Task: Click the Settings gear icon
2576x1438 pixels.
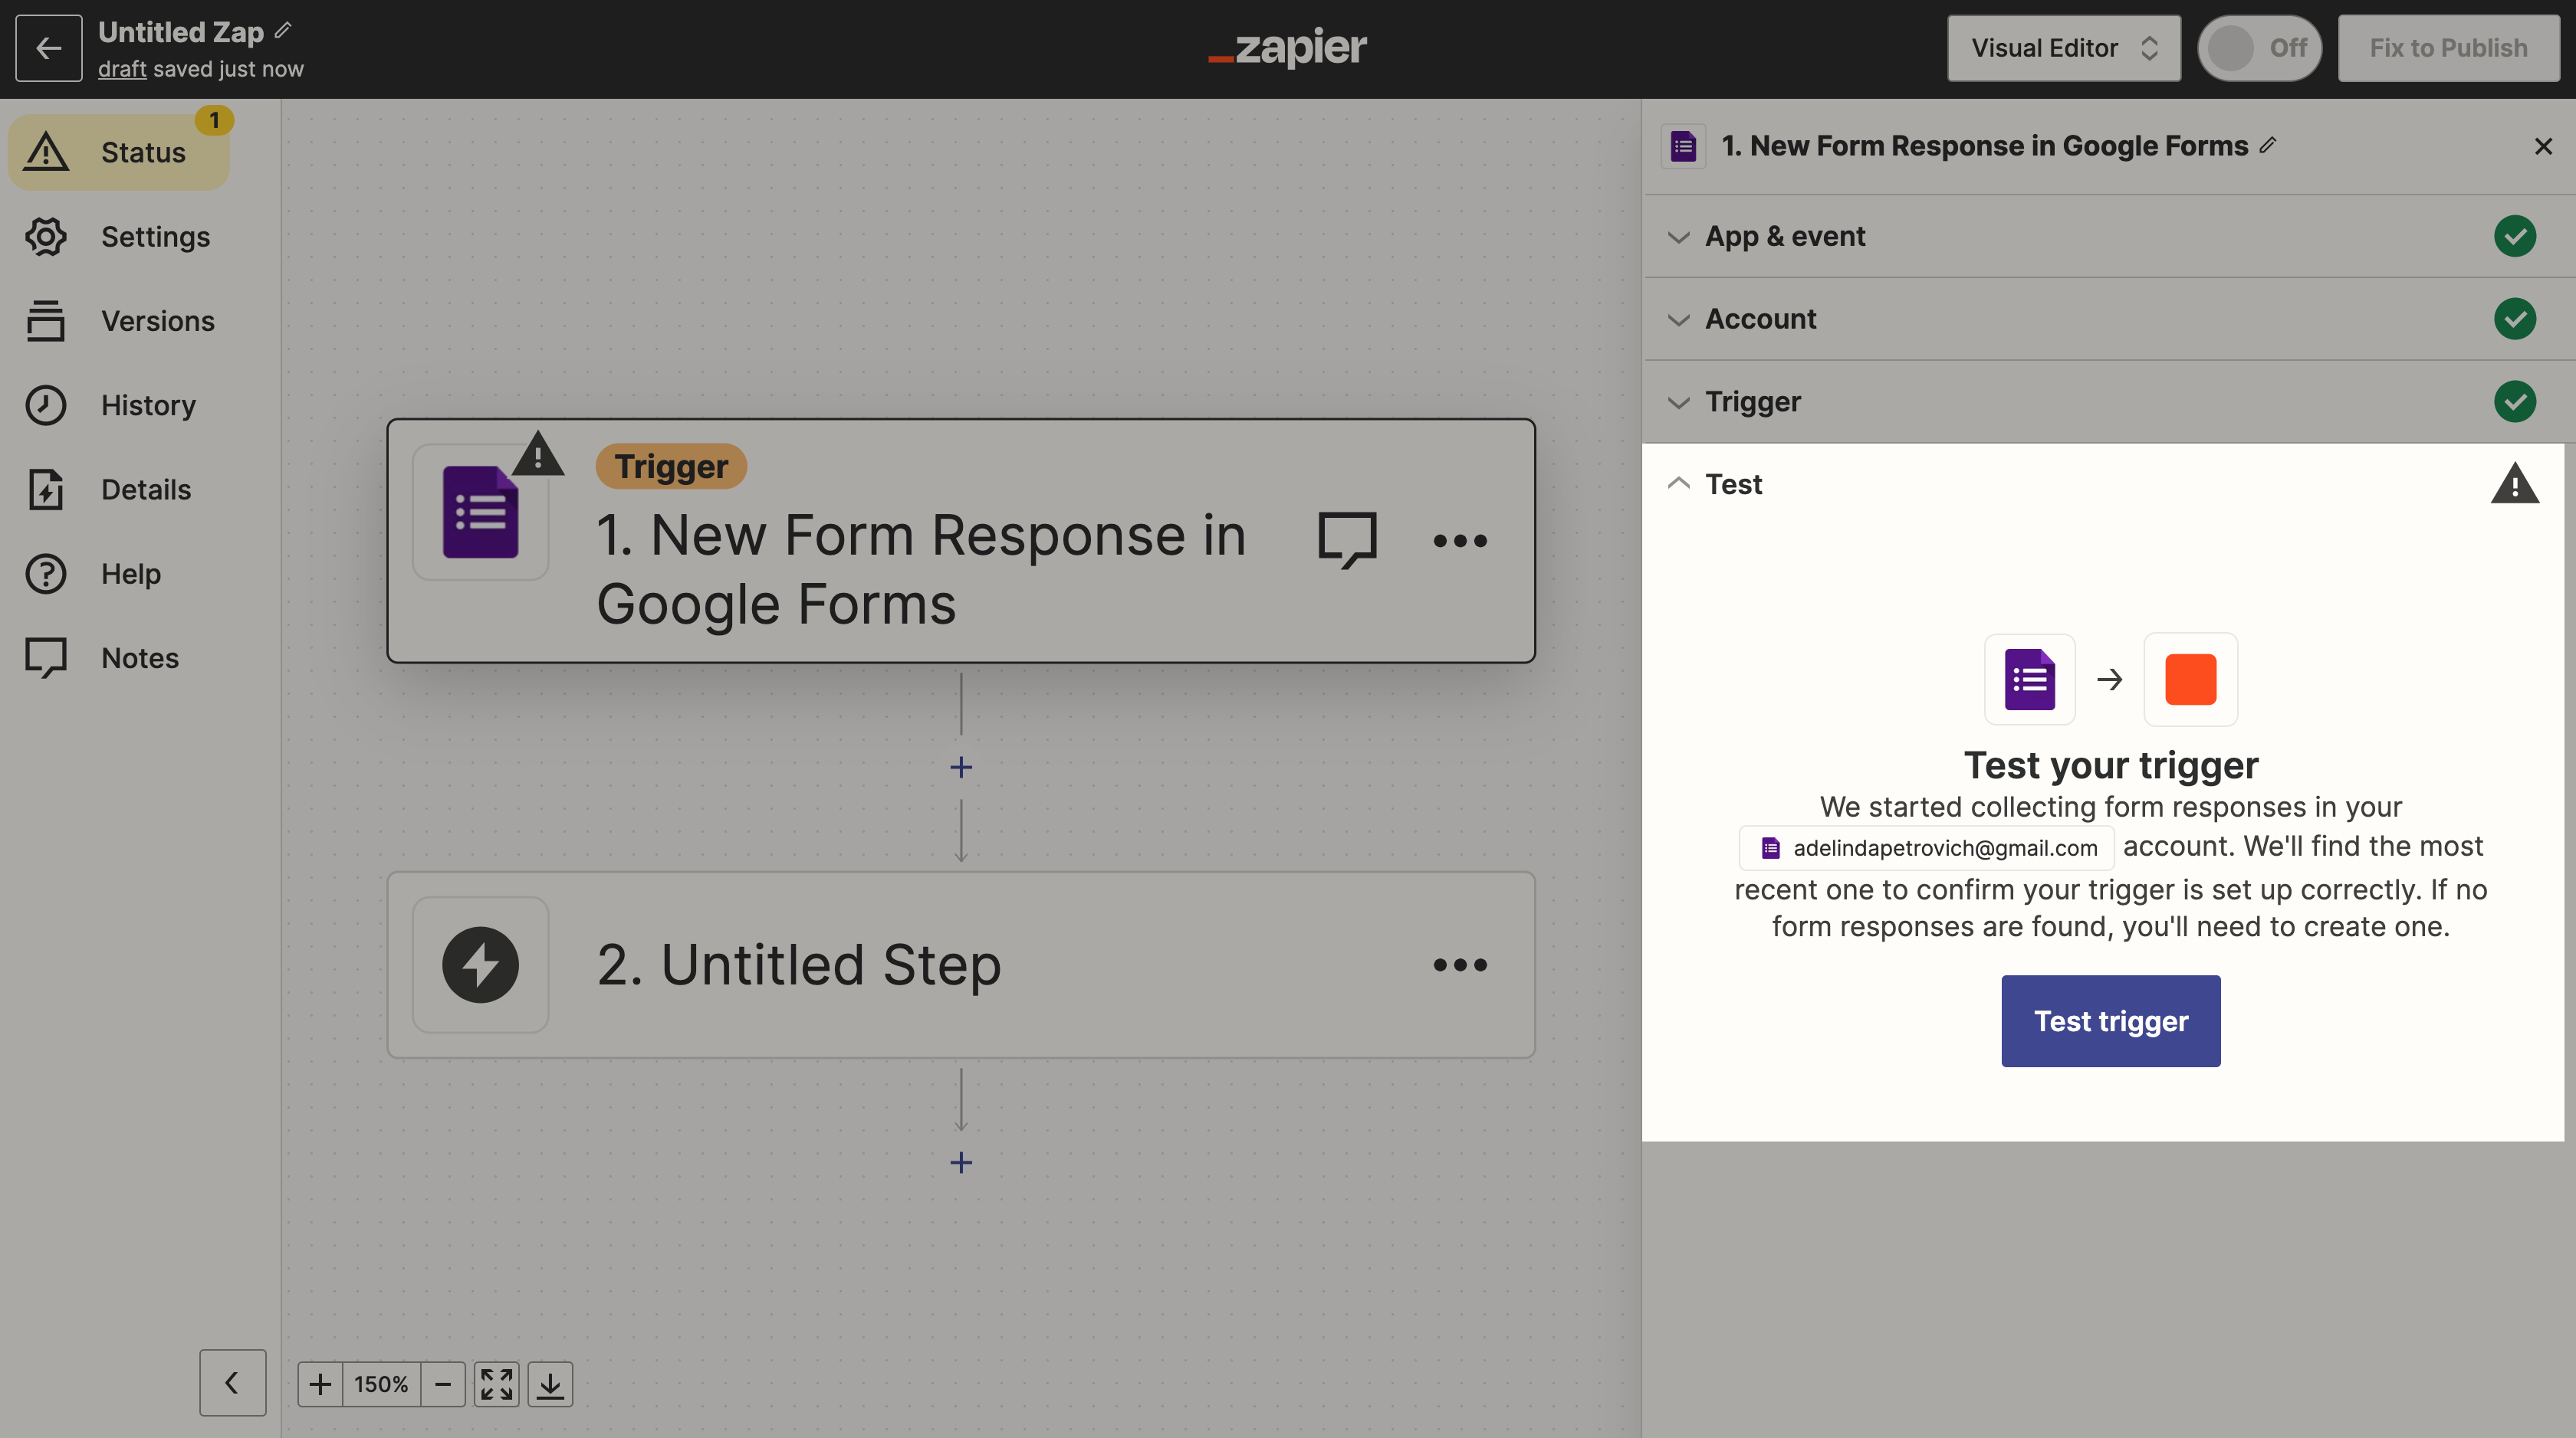Action: tap(46, 237)
